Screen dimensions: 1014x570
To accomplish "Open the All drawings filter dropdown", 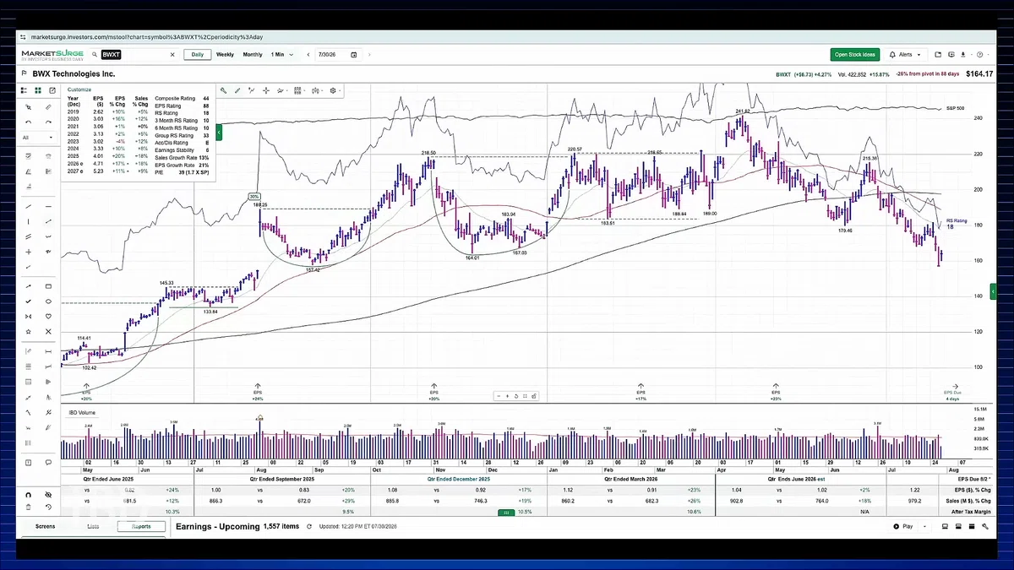I will click(x=37, y=138).
